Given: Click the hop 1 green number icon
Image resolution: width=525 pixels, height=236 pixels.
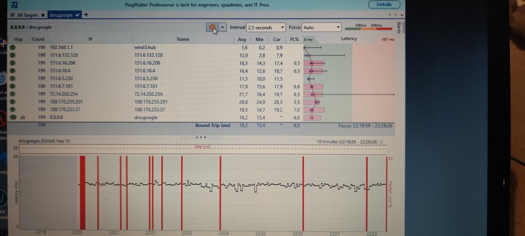Looking at the screenshot, I should pos(13,47).
